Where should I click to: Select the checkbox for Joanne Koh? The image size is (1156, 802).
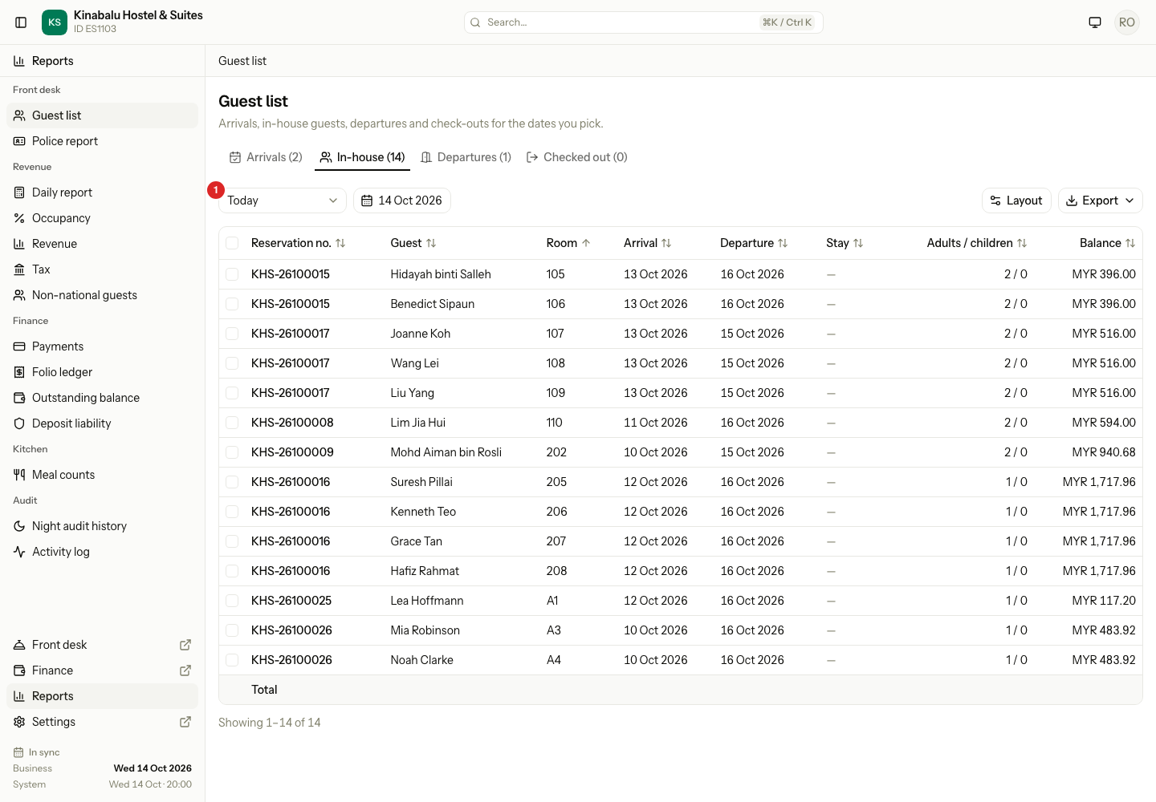[x=232, y=334]
